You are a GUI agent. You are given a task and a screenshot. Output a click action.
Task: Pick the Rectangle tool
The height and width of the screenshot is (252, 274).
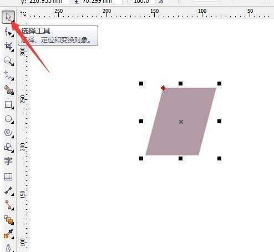(8, 104)
